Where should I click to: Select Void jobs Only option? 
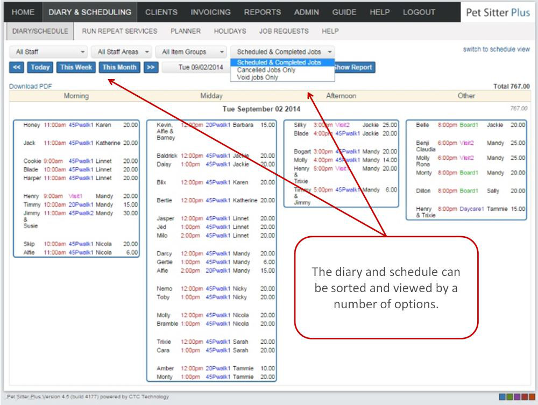[282, 77]
